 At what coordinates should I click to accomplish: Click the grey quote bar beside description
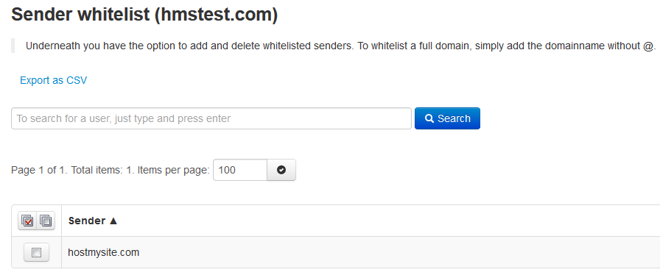click(x=13, y=46)
